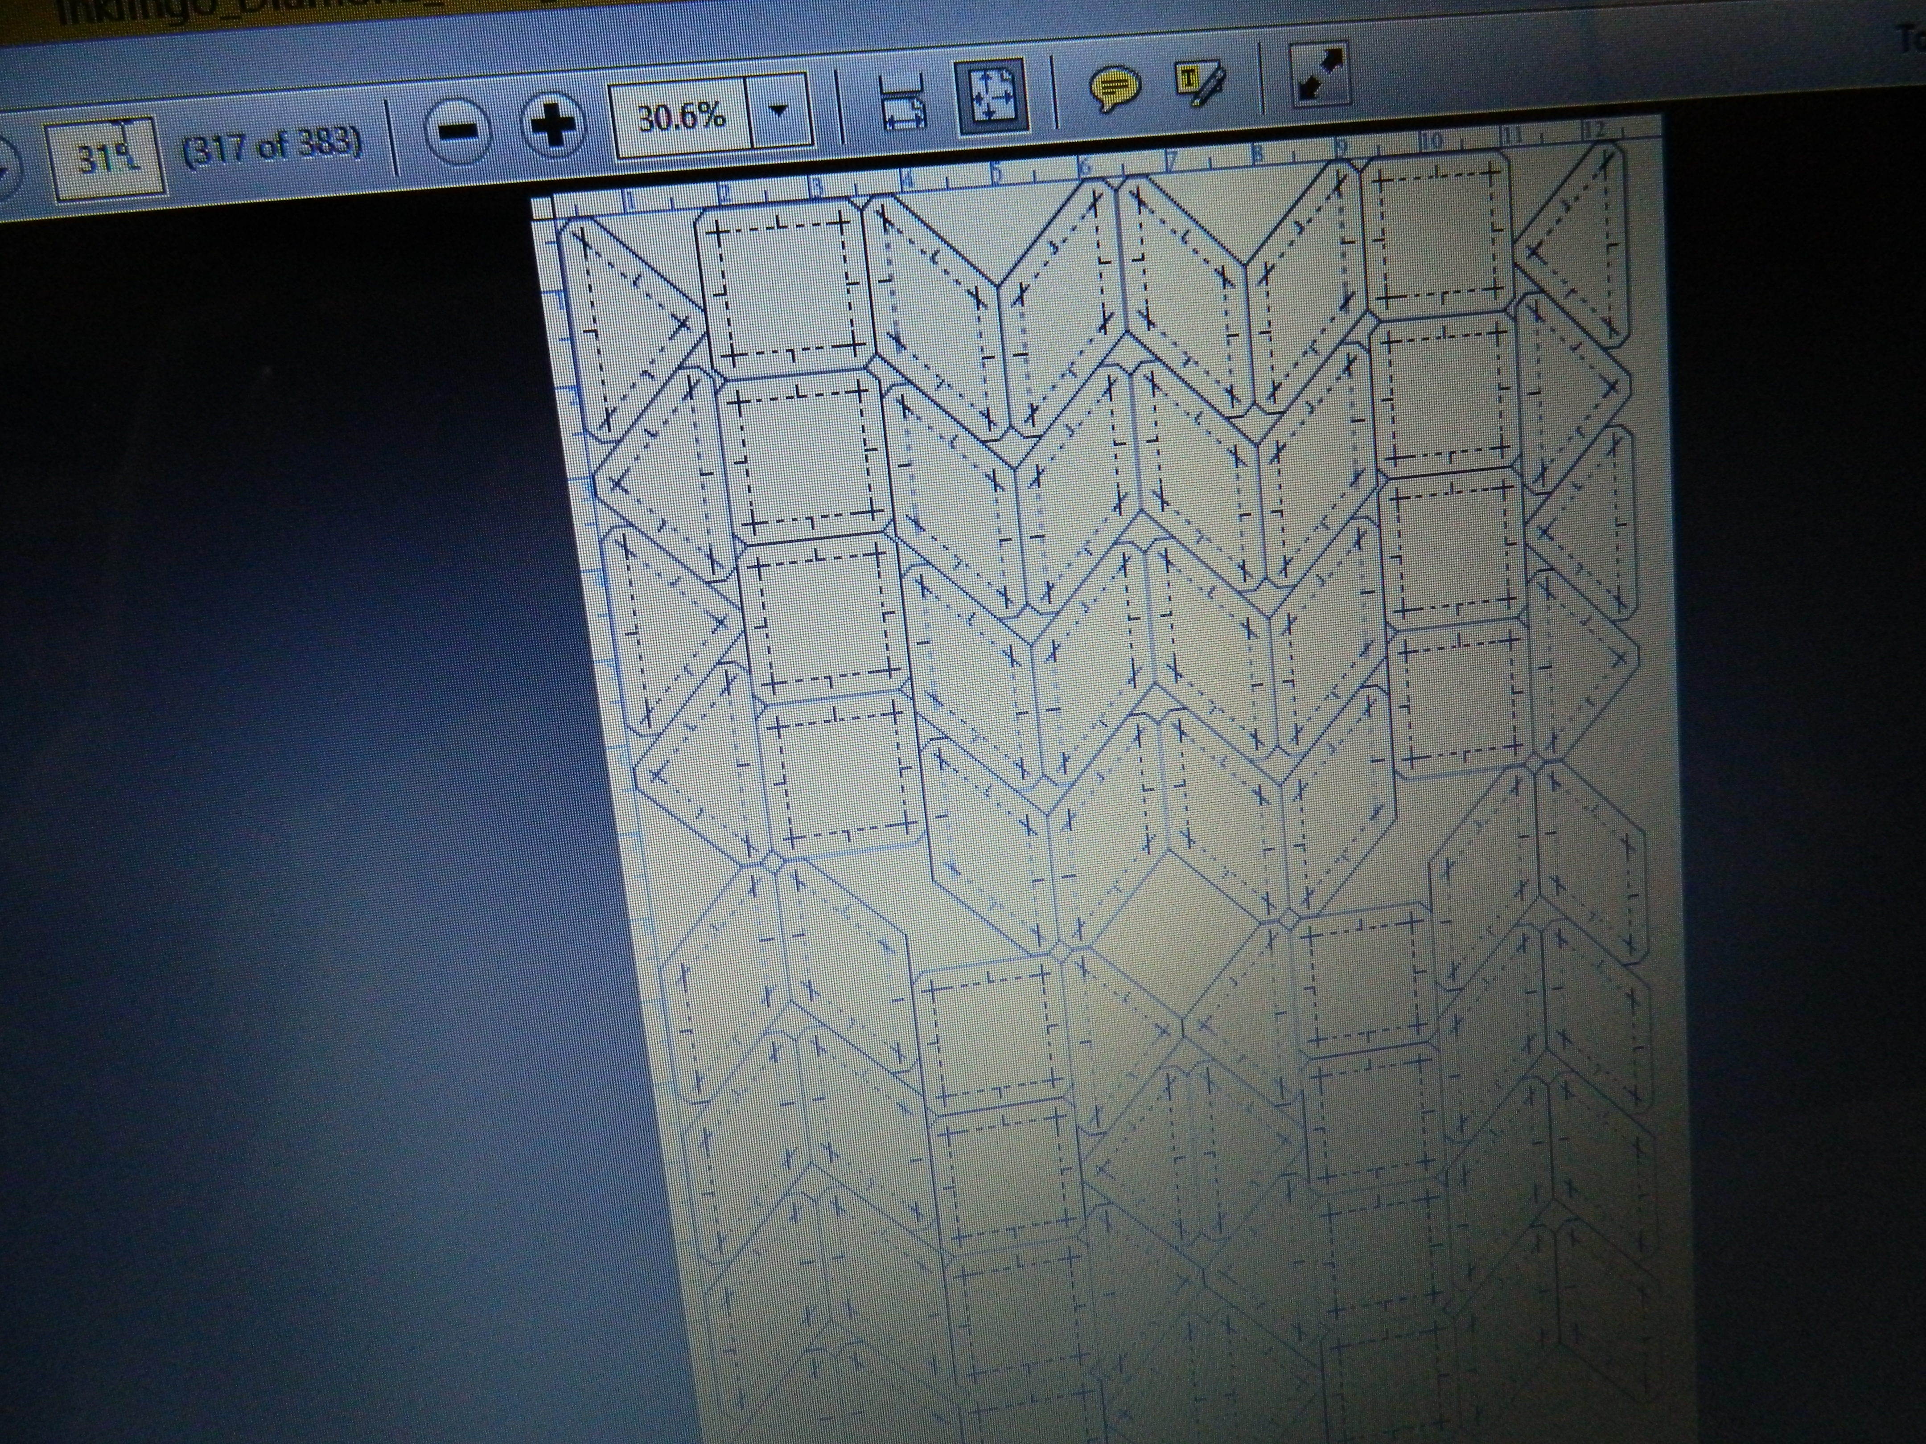Click the (317 of 383) page count label

272,146
